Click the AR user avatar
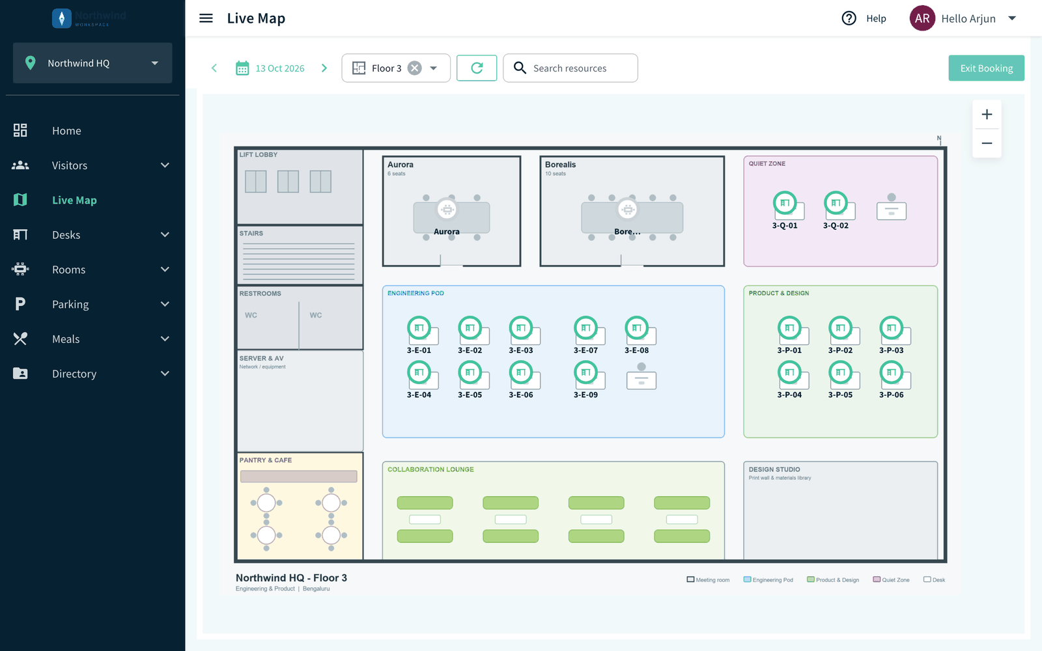This screenshot has width=1042, height=651. pyautogui.click(x=922, y=18)
